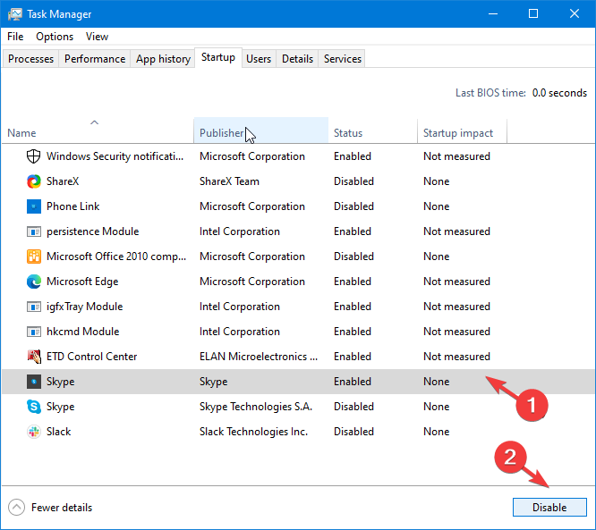Switch to the Details tab

(297, 59)
